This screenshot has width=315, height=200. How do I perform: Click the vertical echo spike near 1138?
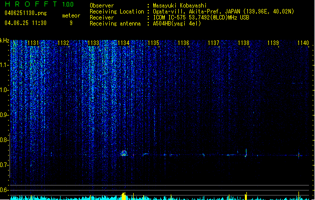click(x=246, y=153)
